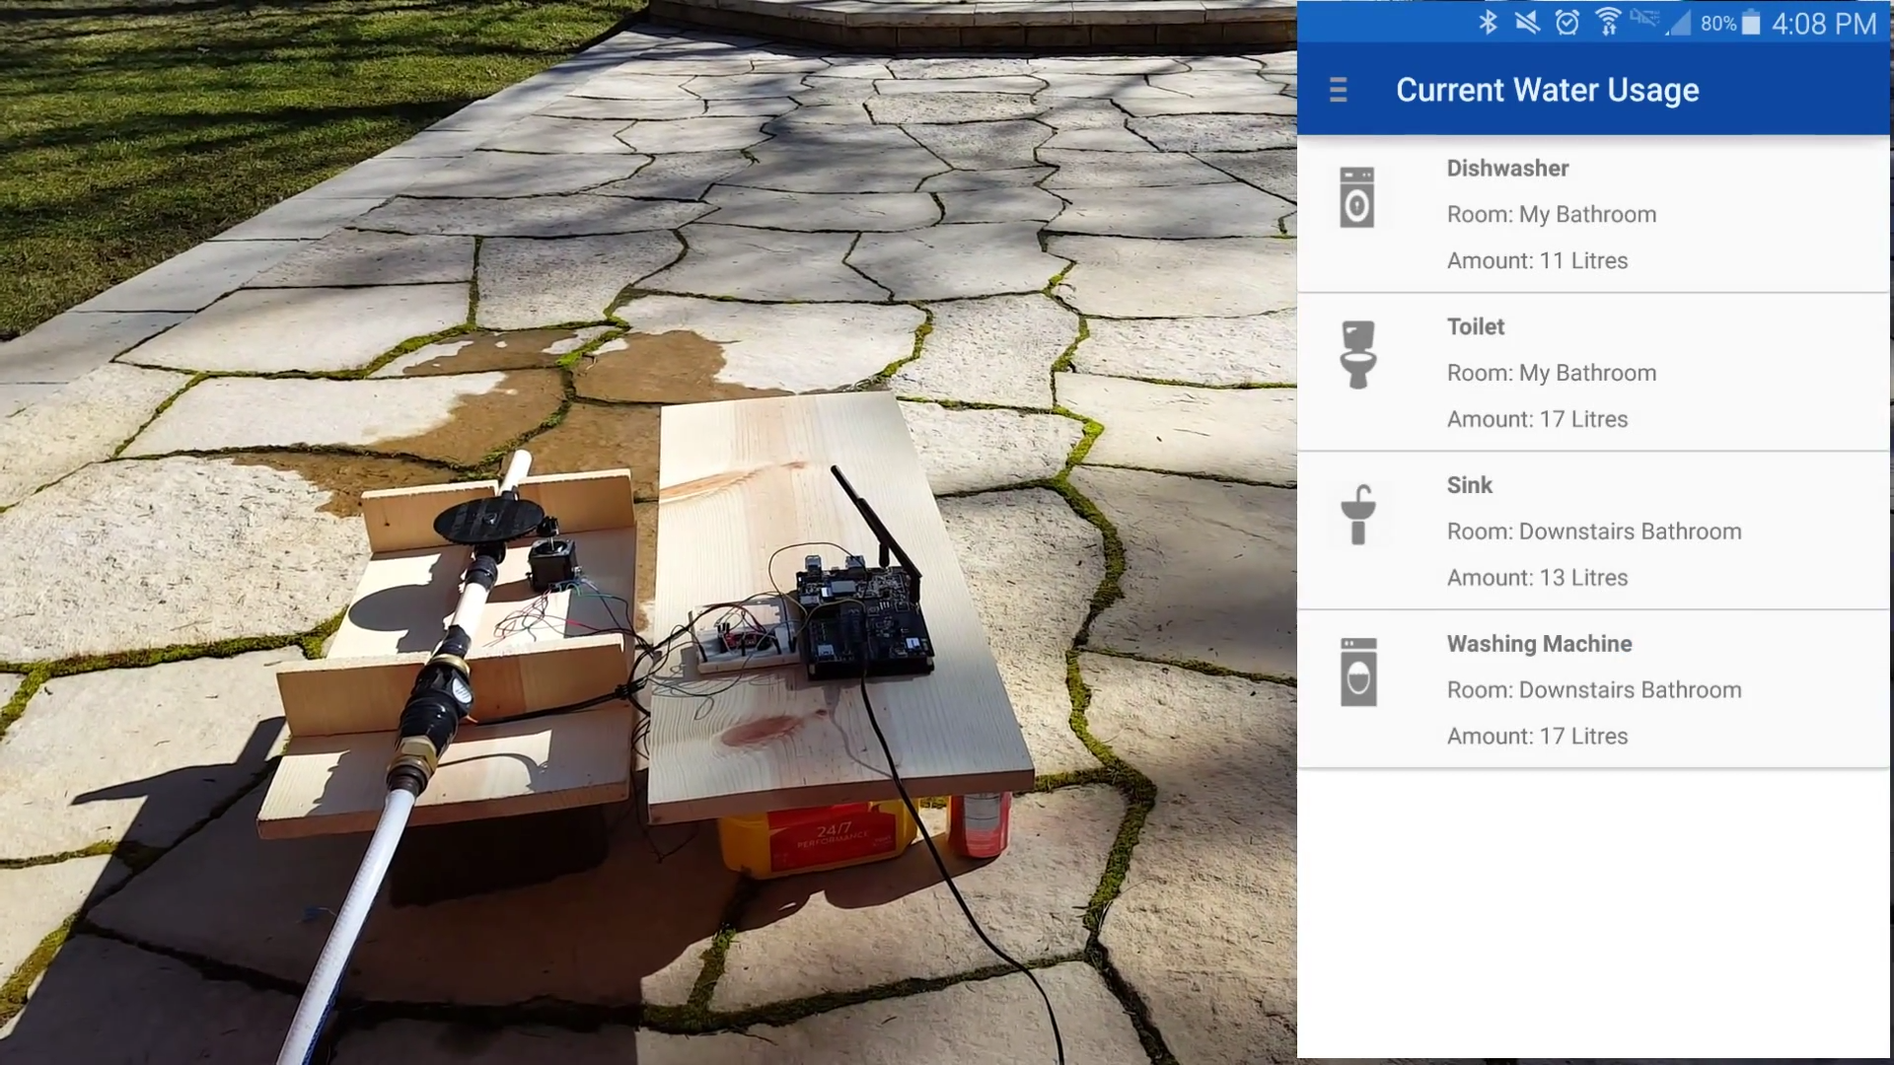Tap the battery indicator icon

[1751, 23]
